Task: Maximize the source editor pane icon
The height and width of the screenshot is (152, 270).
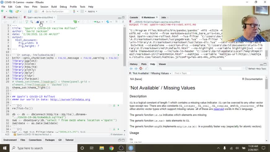Action: coord(123,17)
